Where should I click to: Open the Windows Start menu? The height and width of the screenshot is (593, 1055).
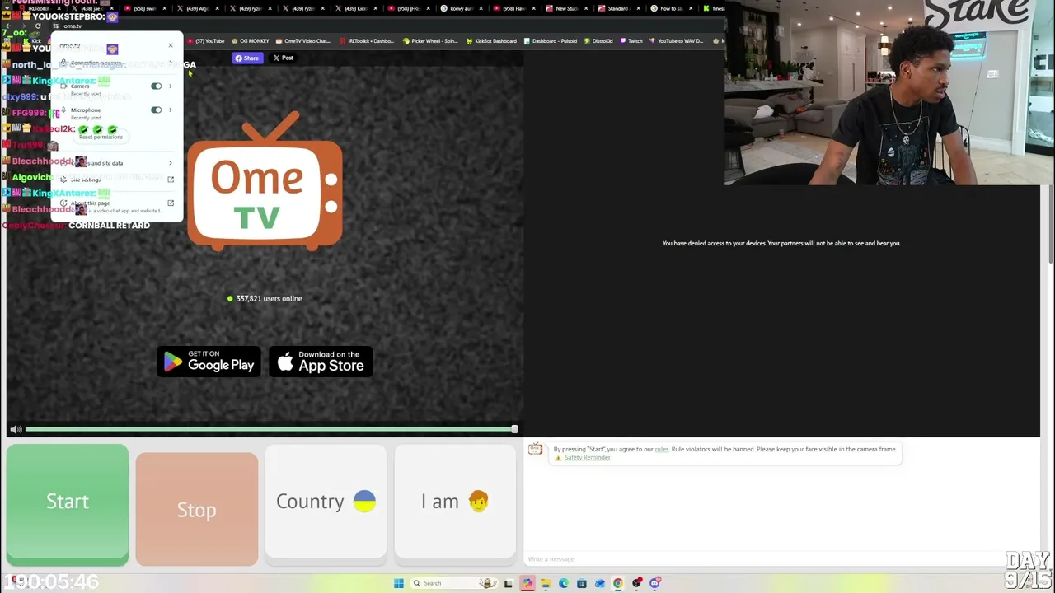pyautogui.click(x=399, y=583)
